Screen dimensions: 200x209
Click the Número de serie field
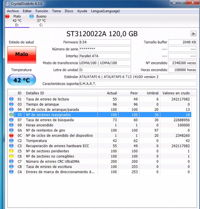(105, 49)
